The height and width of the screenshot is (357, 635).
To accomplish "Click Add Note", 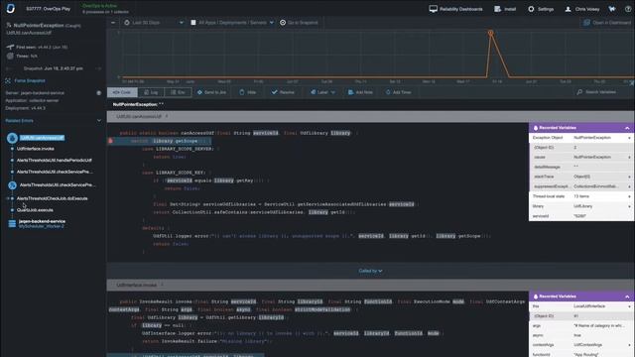I will [360, 92].
